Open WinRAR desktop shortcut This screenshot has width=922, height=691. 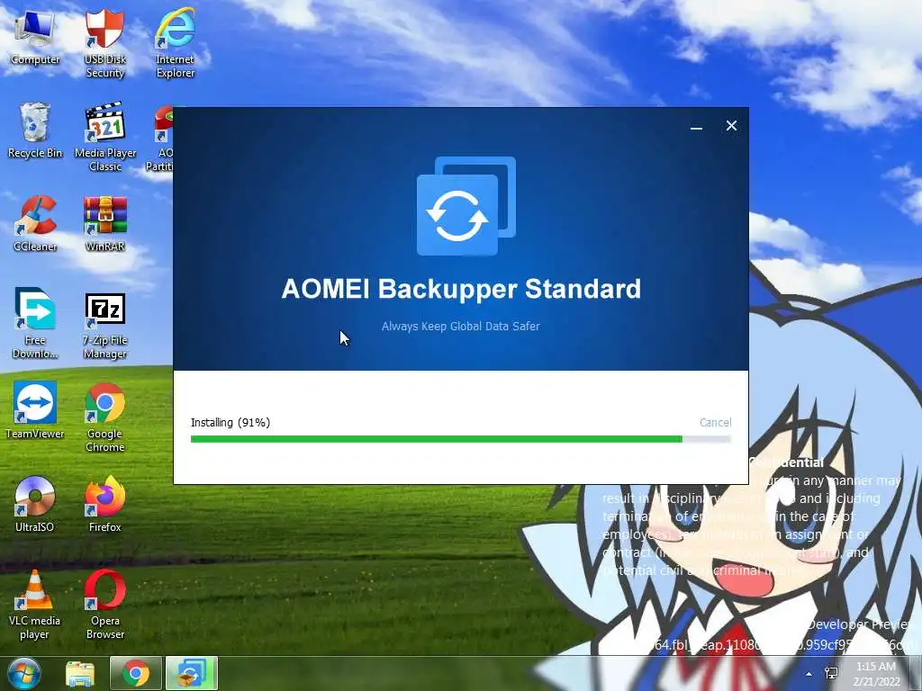(x=104, y=224)
